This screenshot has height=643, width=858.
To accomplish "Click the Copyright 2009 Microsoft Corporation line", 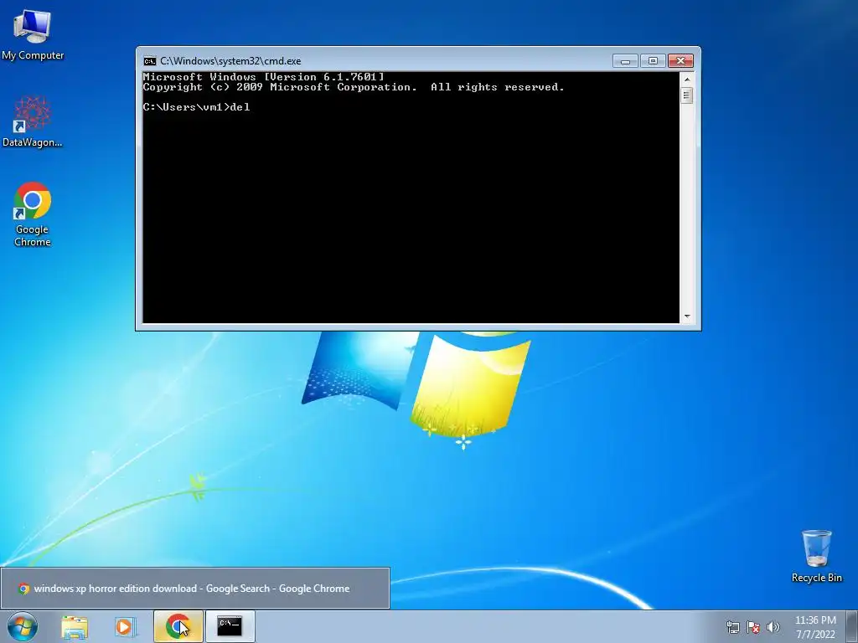I will pyautogui.click(x=354, y=87).
